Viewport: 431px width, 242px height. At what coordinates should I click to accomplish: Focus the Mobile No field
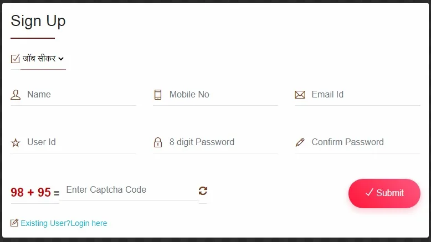tap(223, 95)
